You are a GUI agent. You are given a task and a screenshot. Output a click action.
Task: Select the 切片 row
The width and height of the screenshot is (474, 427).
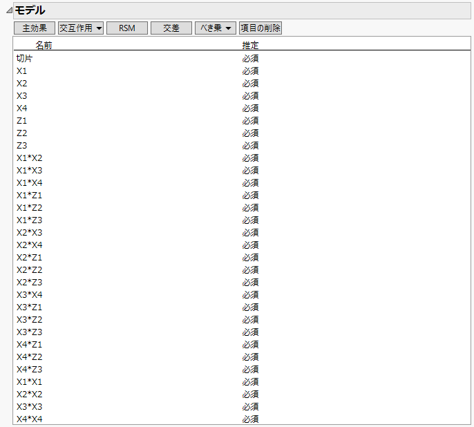24,58
